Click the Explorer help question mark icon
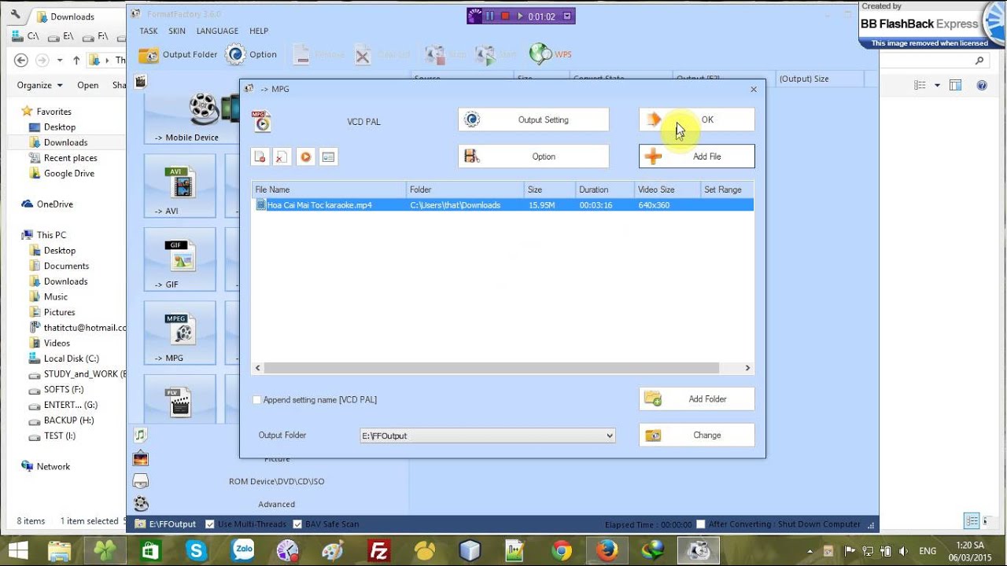Viewport: 1007px width, 566px height. point(982,85)
